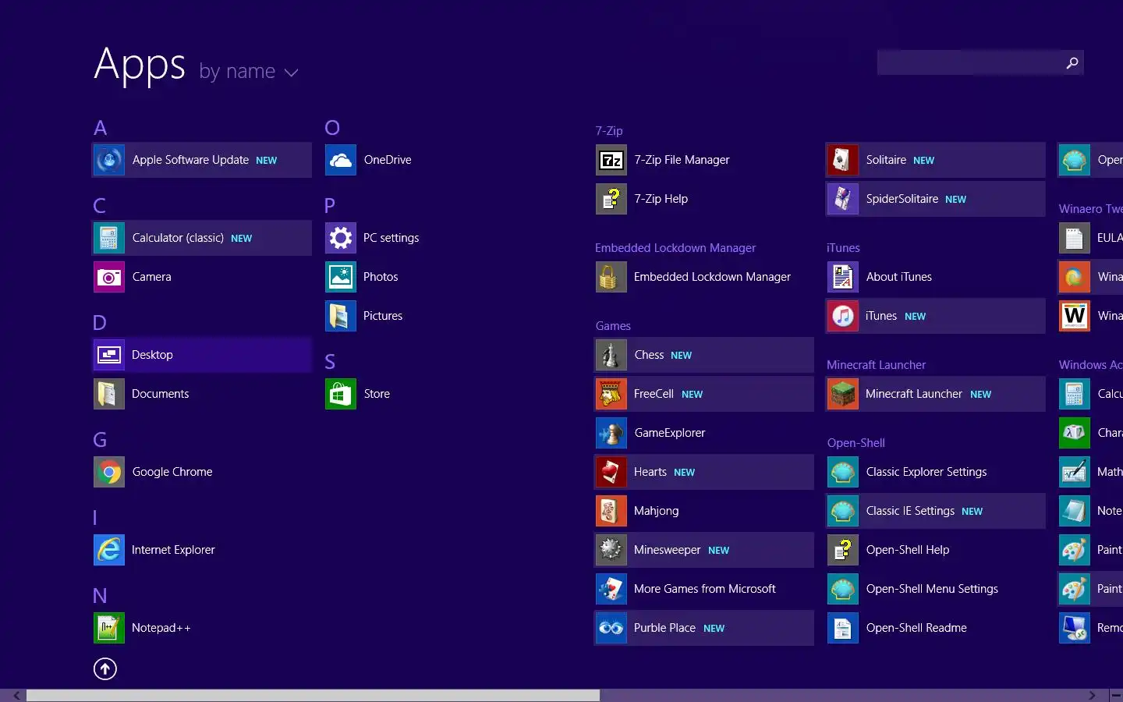Image resolution: width=1123 pixels, height=702 pixels.
Task: Open Embedded Lockdown Manager lock icon
Action: pos(611,277)
